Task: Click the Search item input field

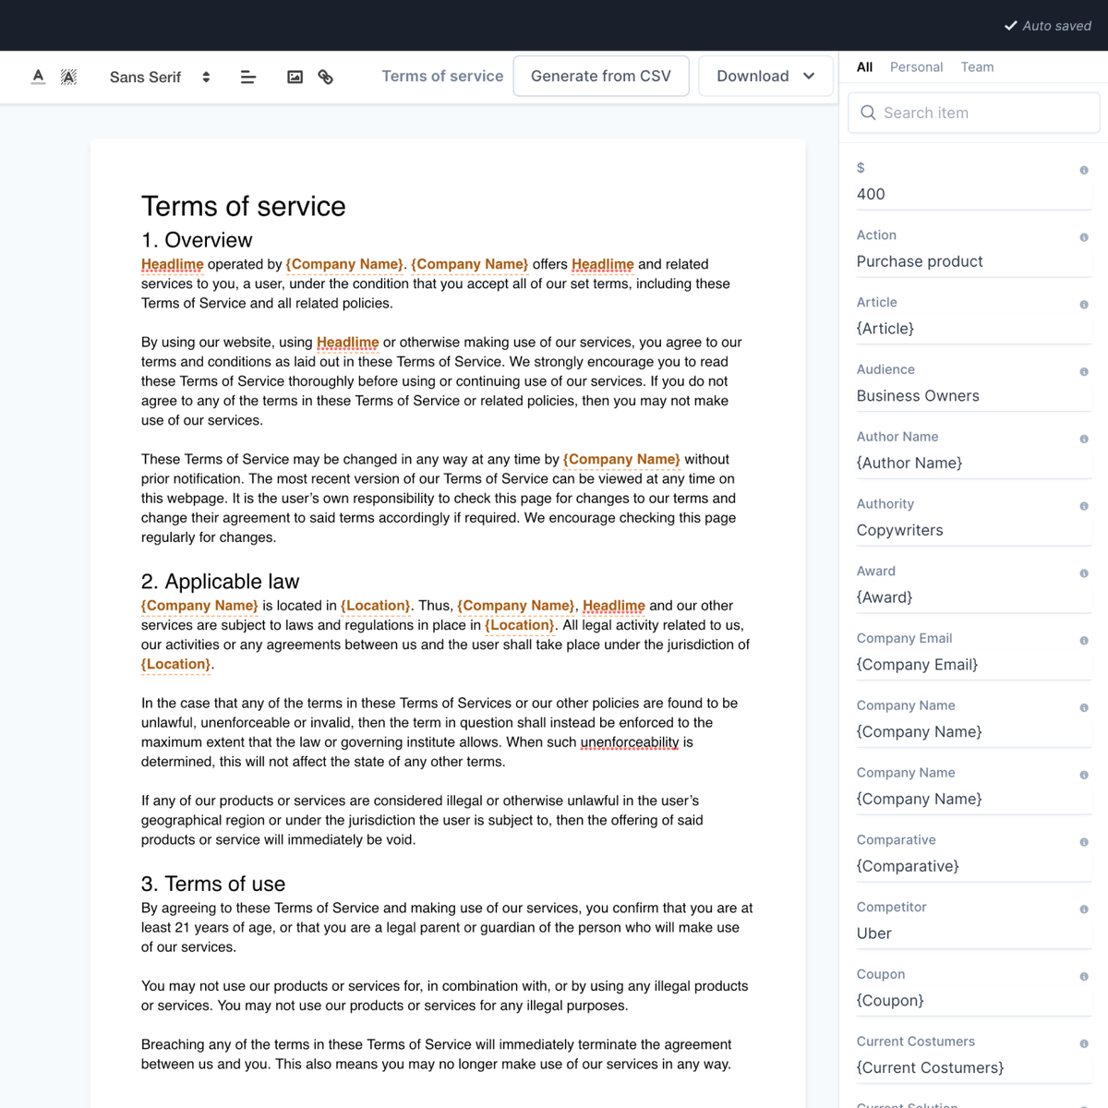Action: pyautogui.click(x=974, y=113)
